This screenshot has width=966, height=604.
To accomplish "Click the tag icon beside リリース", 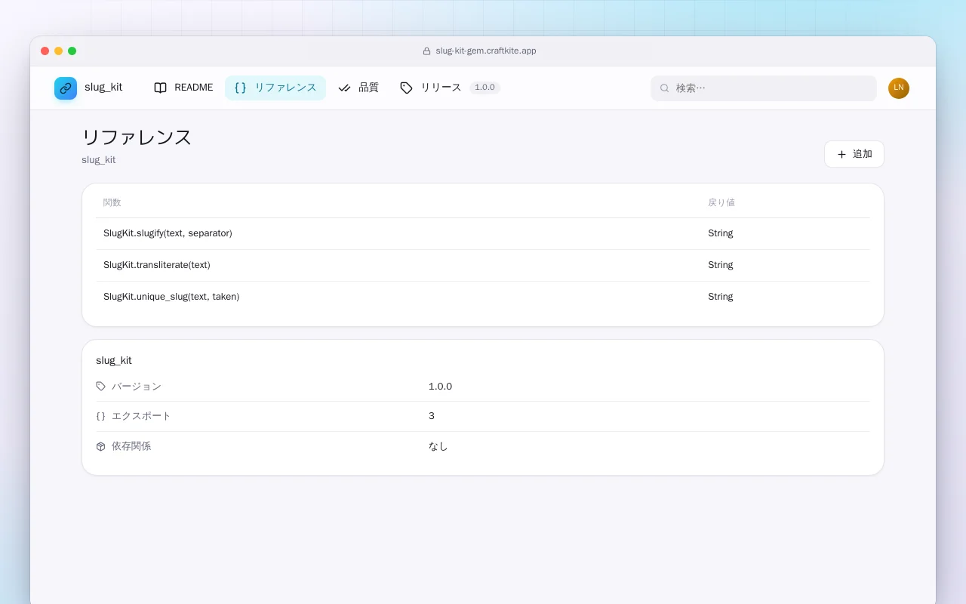I will 406,88.
